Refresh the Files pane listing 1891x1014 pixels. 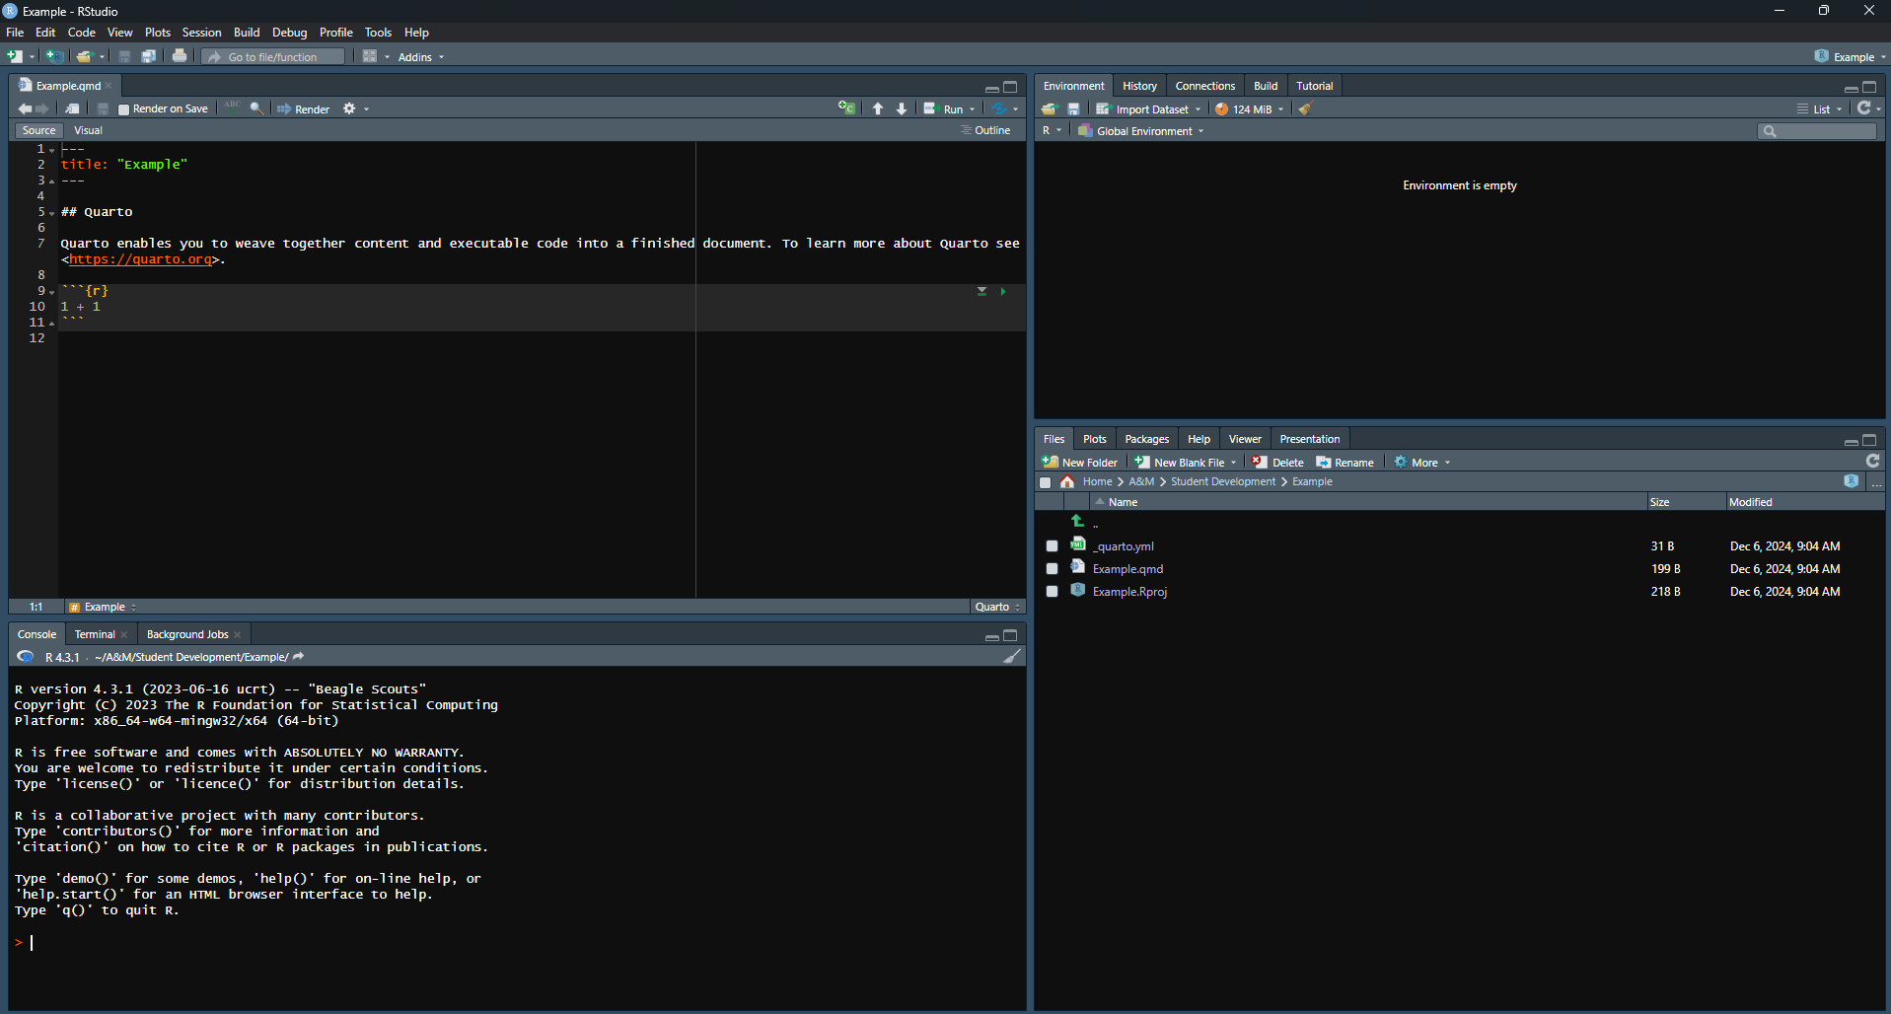pyautogui.click(x=1872, y=461)
